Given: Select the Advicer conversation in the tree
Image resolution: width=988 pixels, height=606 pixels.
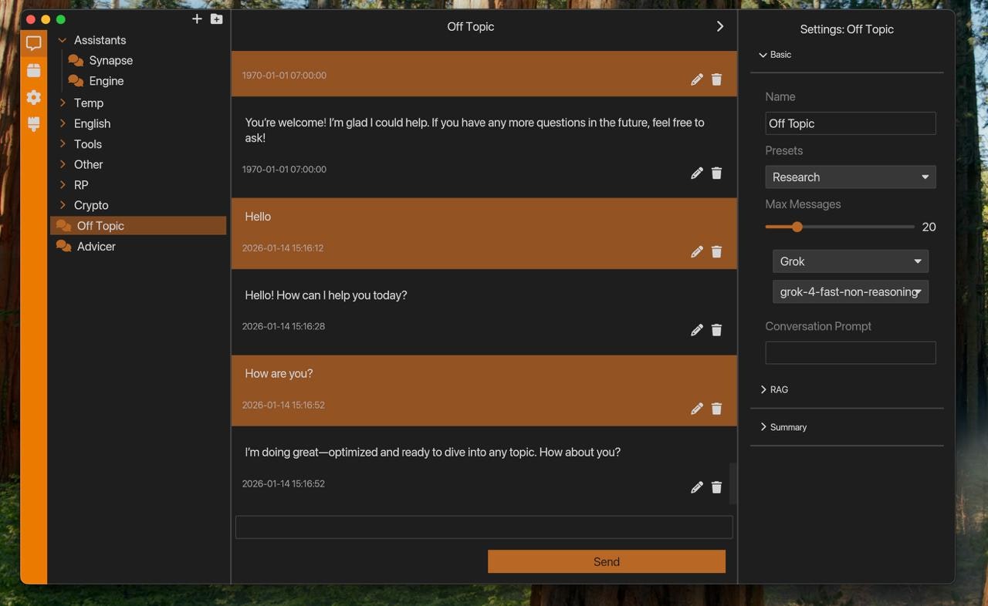Looking at the screenshot, I should point(97,246).
